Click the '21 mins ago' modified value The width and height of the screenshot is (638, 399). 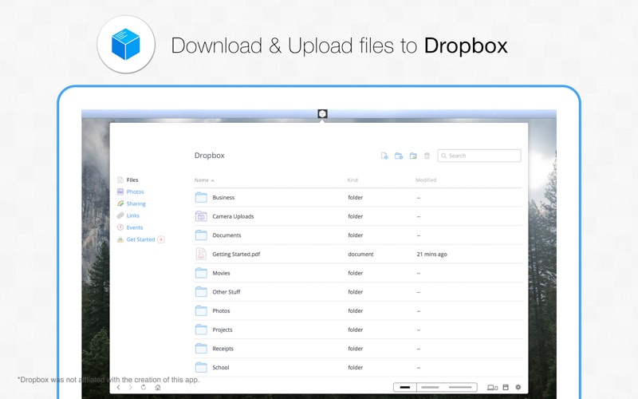(x=431, y=254)
